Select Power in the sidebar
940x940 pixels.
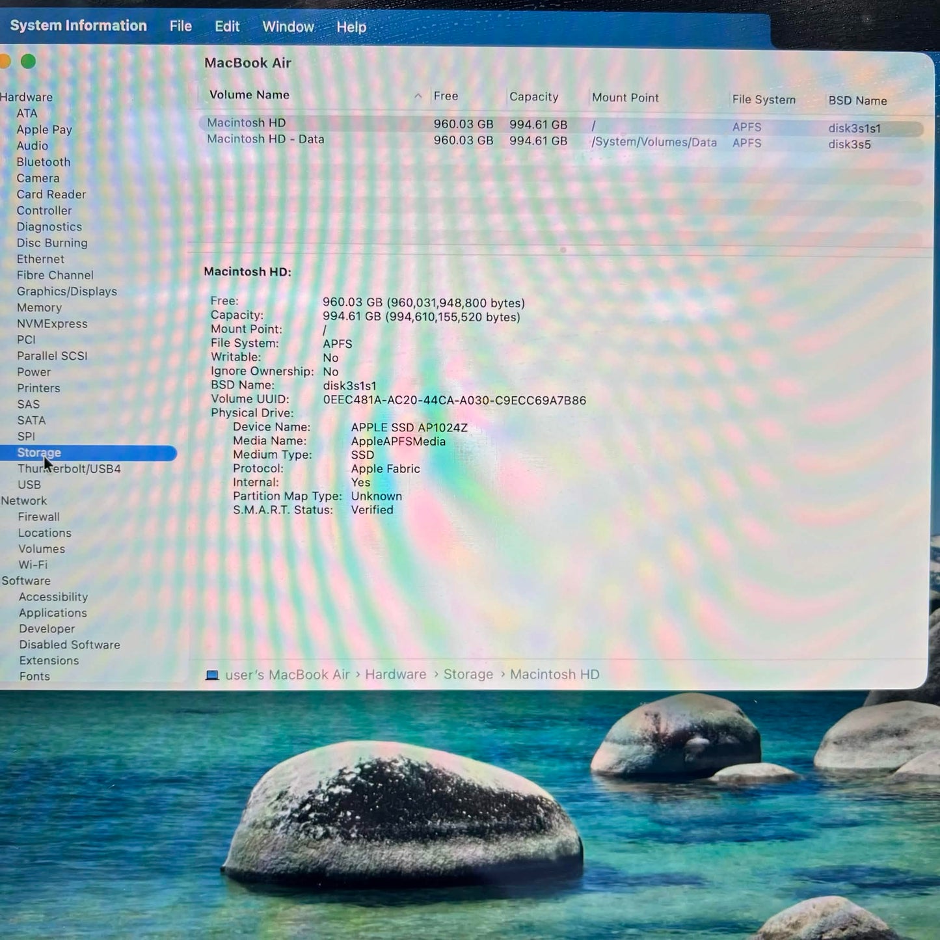tap(34, 372)
